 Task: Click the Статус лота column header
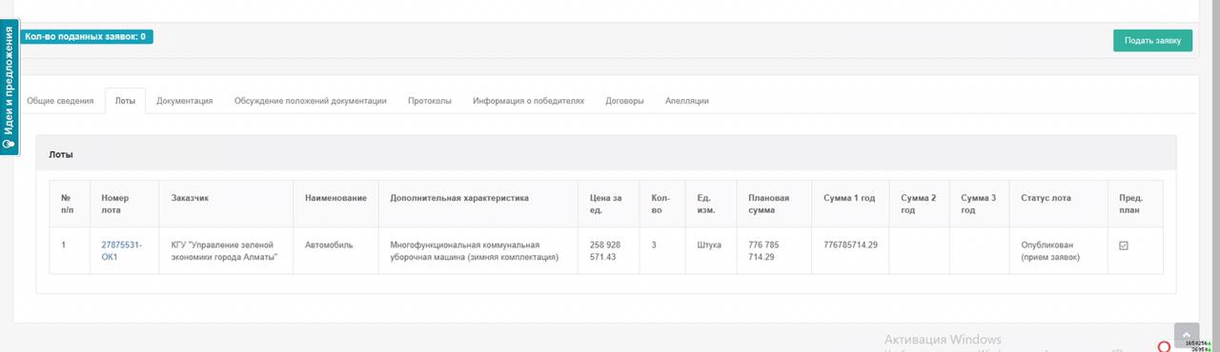(x=1046, y=198)
